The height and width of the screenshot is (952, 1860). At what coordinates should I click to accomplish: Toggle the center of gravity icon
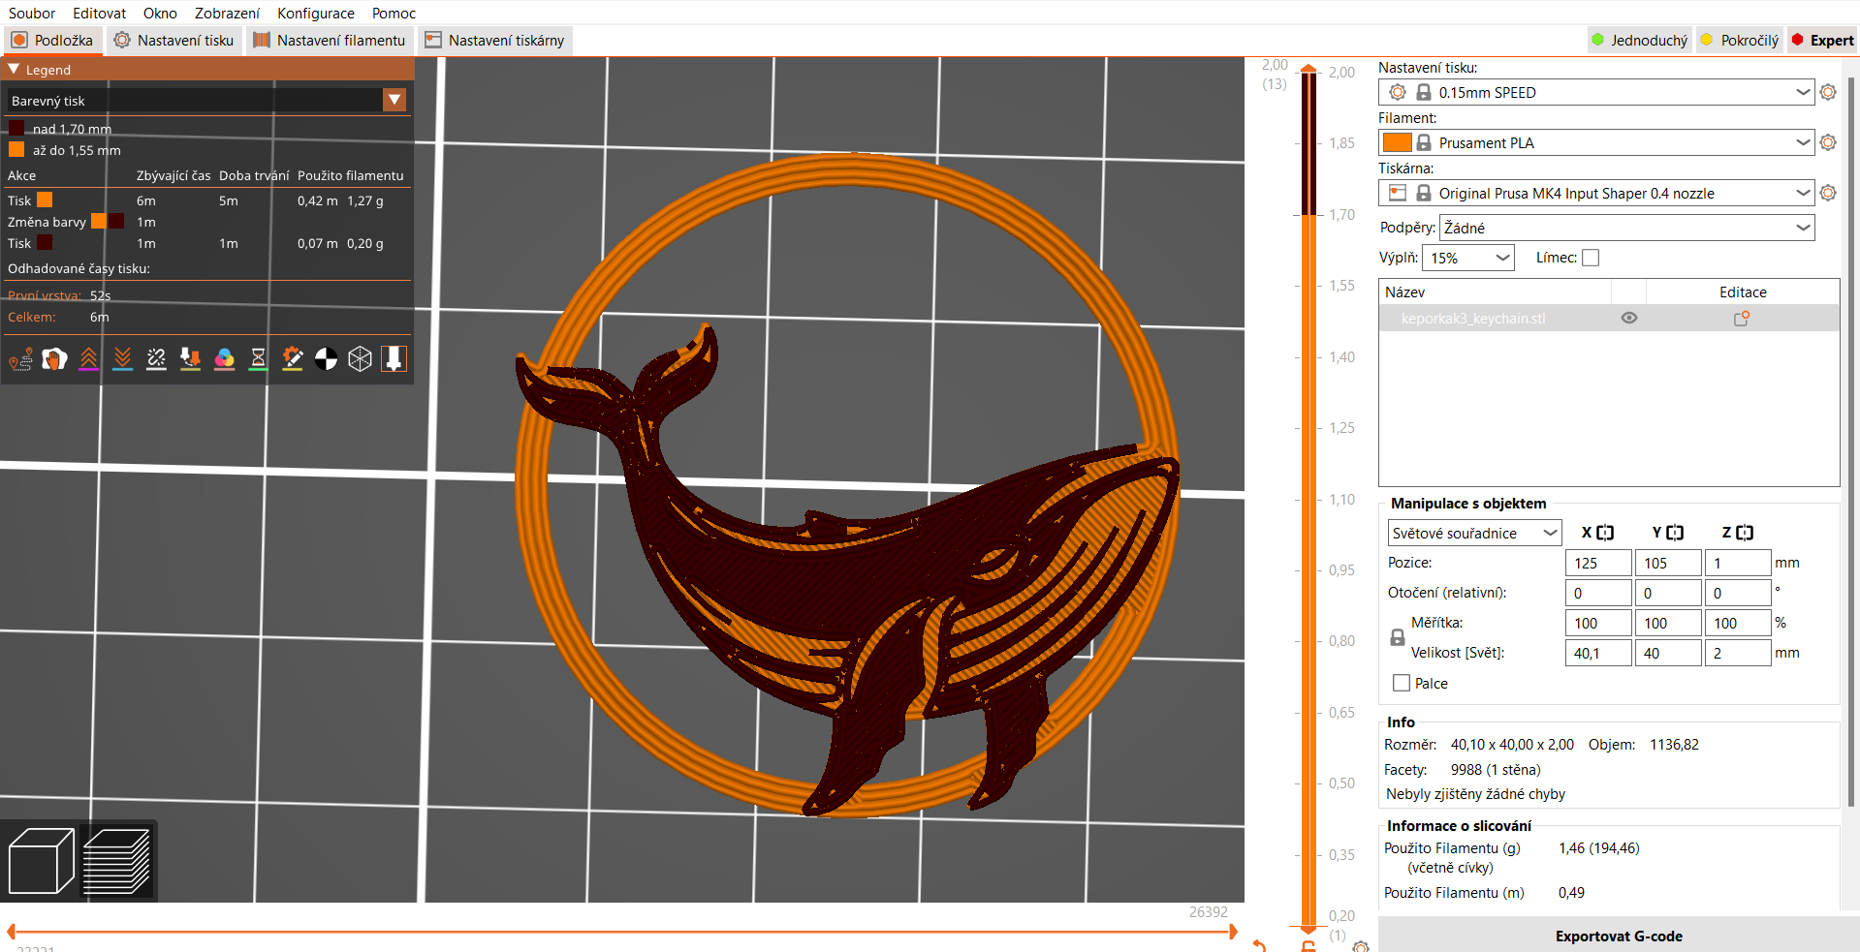pos(326,359)
